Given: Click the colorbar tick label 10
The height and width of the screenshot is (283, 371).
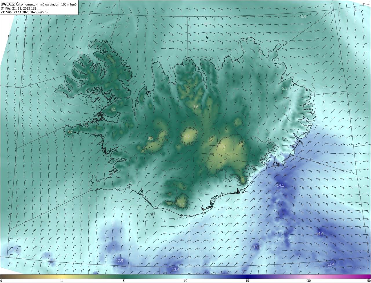Looking at the screenshot, I should coord(185,281).
